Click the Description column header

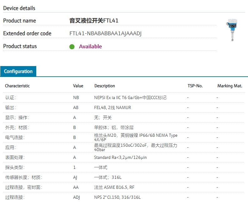click(105, 86)
